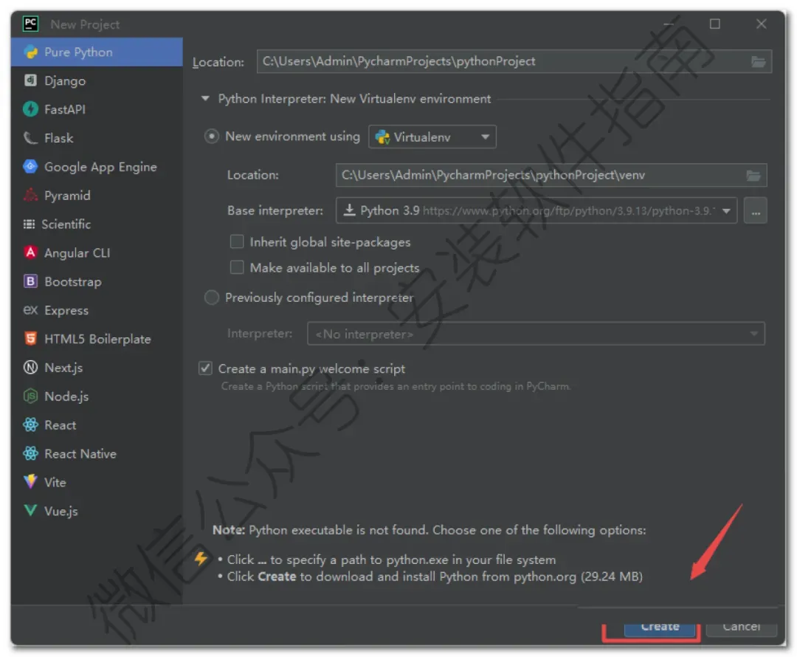Choose Google App Engine project type
The height and width of the screenshot is (657, 797).
pos(97,166)
